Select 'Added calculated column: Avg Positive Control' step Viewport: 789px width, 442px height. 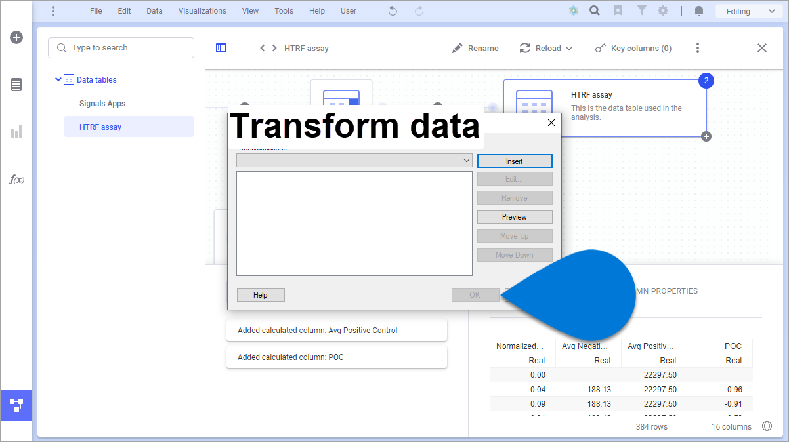(337, 331)
